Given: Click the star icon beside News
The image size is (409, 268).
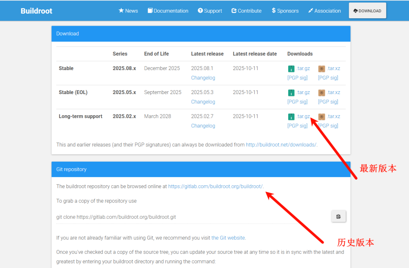Looking at the screenshot, I should 121,11.
